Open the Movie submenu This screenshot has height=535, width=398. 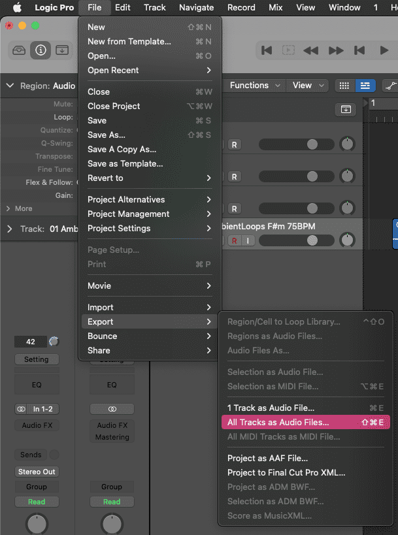point(150,286)
